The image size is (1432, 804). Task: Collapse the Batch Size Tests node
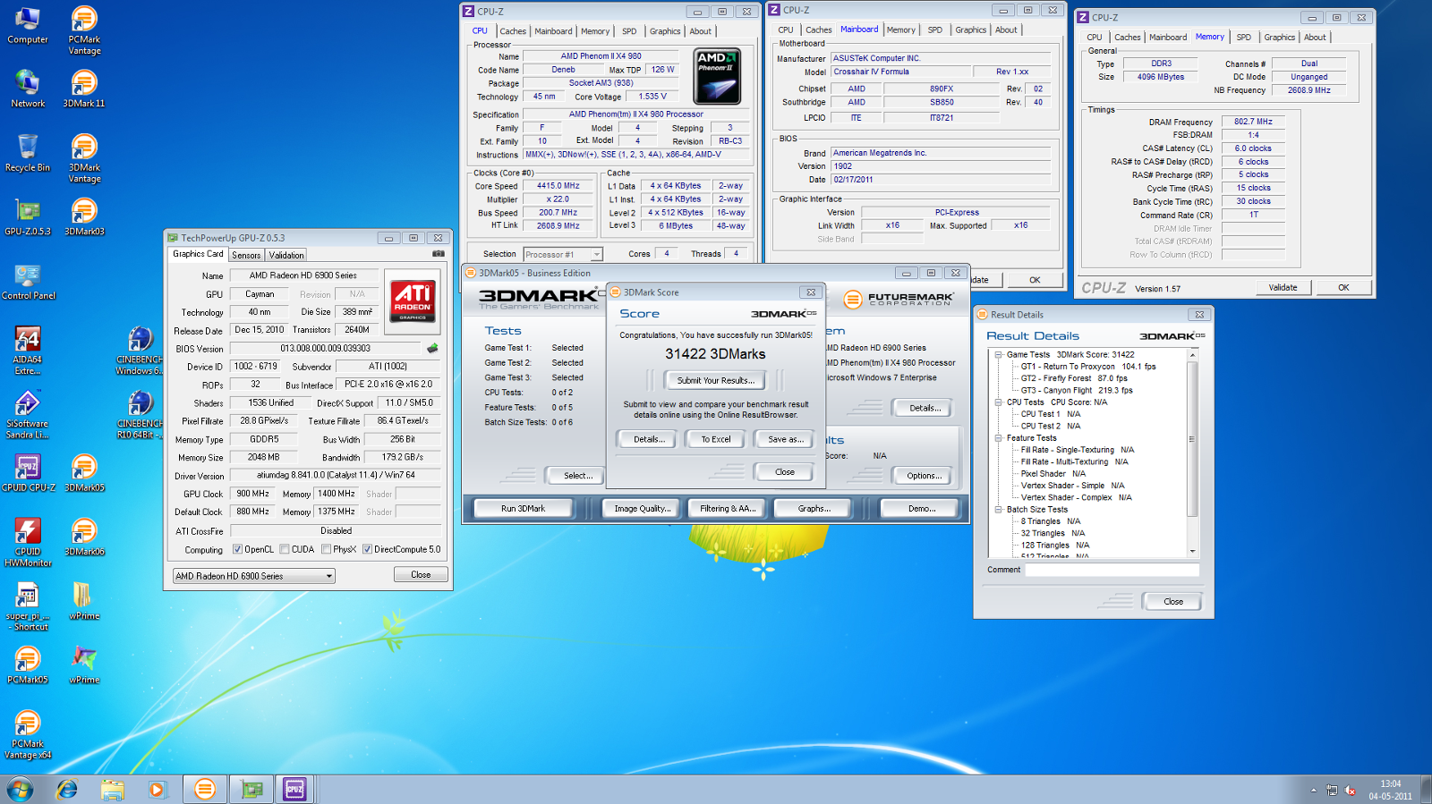click(x=999, y=510)
